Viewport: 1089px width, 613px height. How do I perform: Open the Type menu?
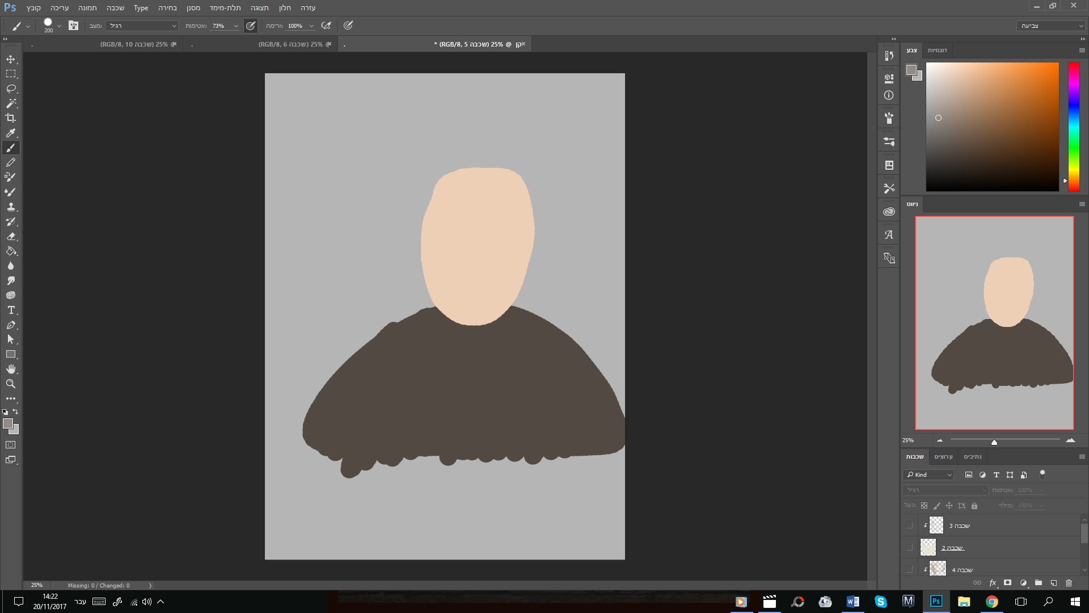[141, 8]
